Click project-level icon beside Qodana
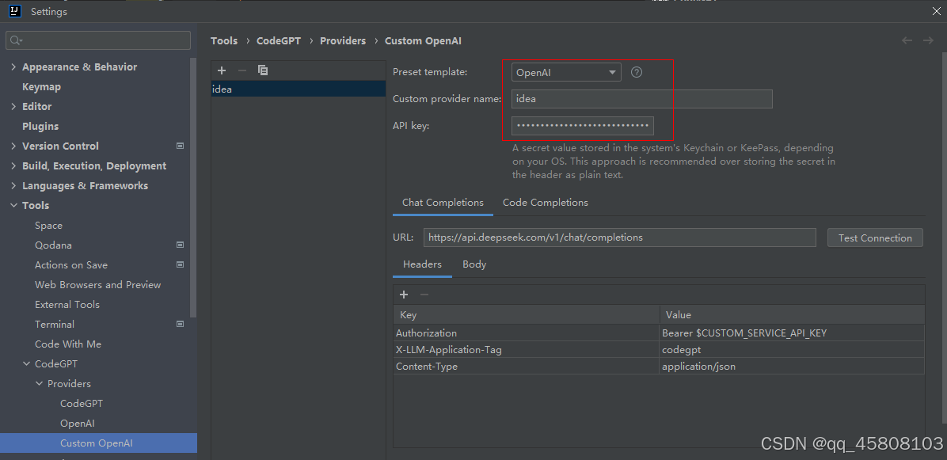Screen dimensions: 947x460 tap(180, 245)
